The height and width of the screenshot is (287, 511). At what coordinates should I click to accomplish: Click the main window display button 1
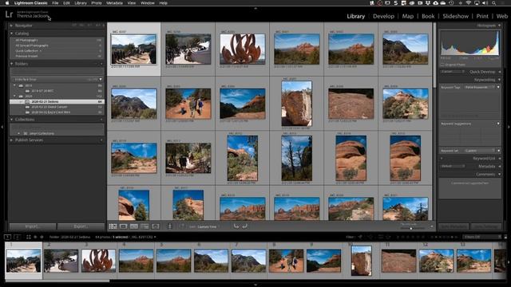(x=7, y=238)
